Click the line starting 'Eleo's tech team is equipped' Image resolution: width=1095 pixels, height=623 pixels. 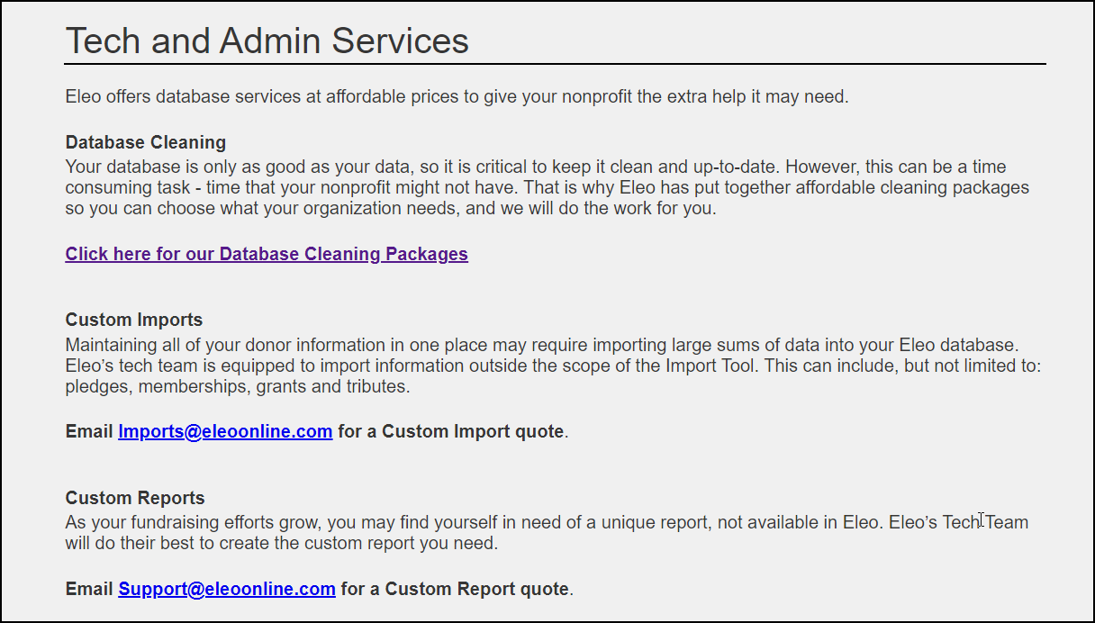(x=553, y=366)
